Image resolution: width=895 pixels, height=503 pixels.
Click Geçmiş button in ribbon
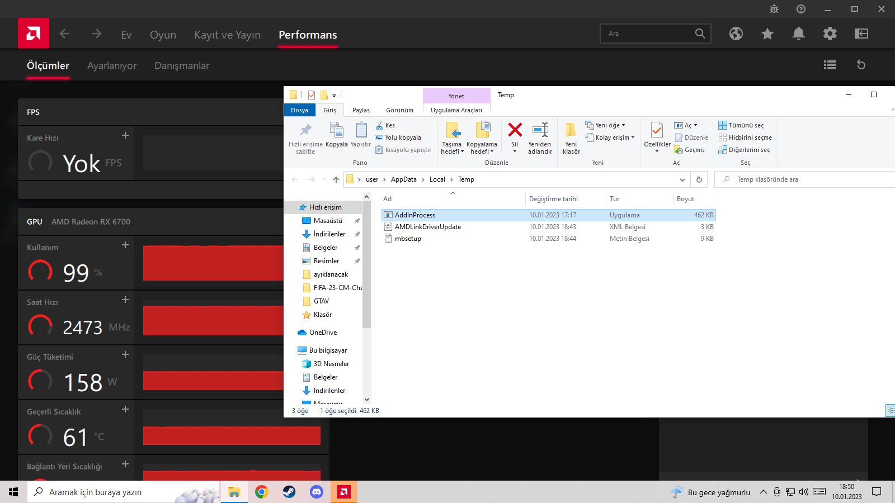click(690, 150)
